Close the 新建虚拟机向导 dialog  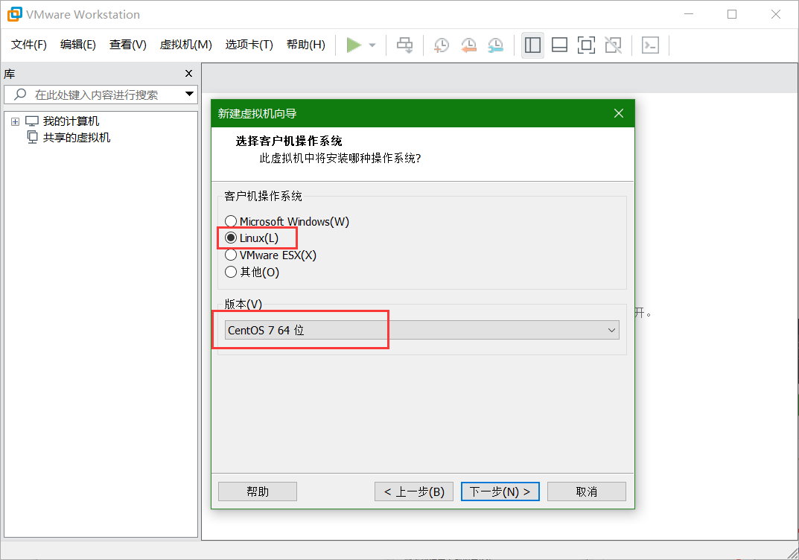[619, 113]
